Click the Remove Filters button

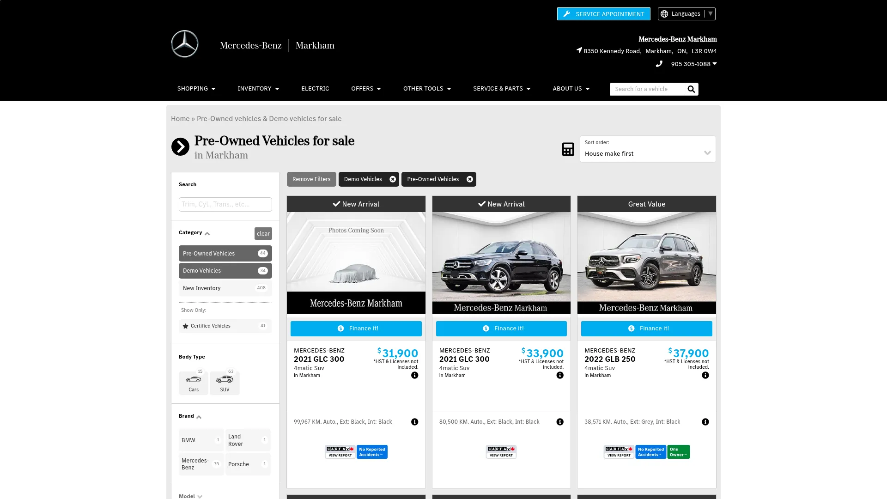(311, 179)
